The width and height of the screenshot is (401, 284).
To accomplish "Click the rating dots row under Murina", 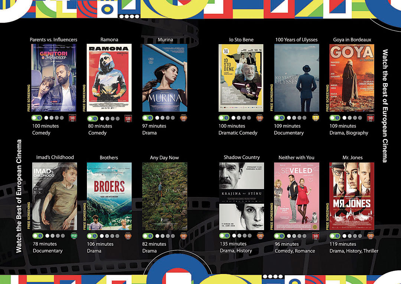I will 165,118.
